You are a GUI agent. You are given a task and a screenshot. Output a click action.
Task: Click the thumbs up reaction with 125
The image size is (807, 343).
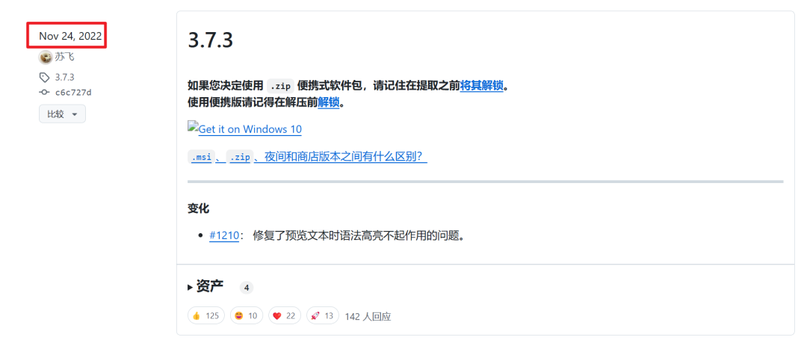[206, 315]
